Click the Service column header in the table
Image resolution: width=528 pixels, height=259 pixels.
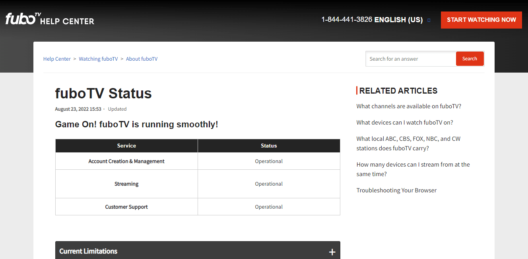pyautogui.click(x=126, y=146)
